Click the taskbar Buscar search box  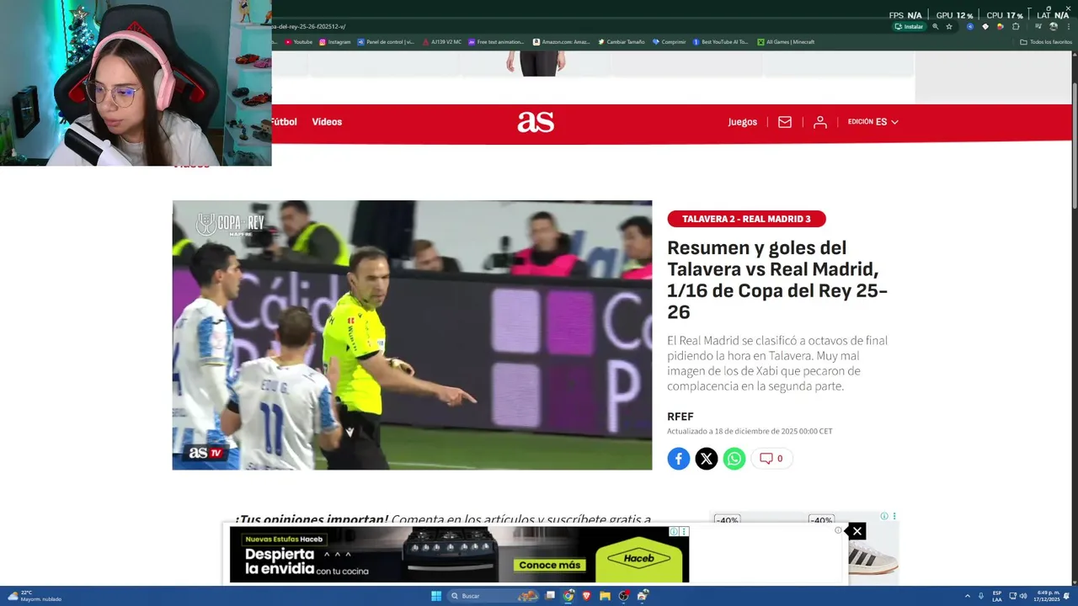(493, 596)
